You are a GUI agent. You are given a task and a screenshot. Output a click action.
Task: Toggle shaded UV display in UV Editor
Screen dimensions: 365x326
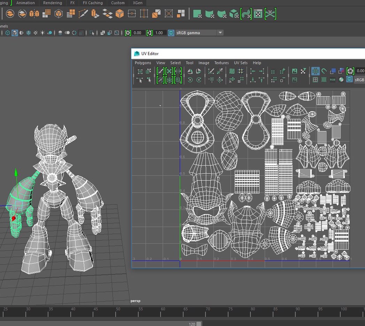pyautogui.click(x=333, y=71)
